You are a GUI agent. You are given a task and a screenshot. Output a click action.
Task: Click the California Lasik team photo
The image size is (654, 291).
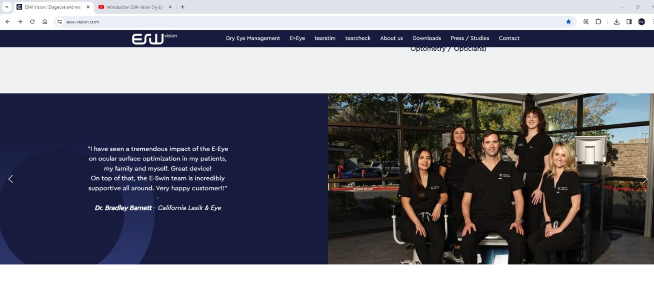point(491,179)
